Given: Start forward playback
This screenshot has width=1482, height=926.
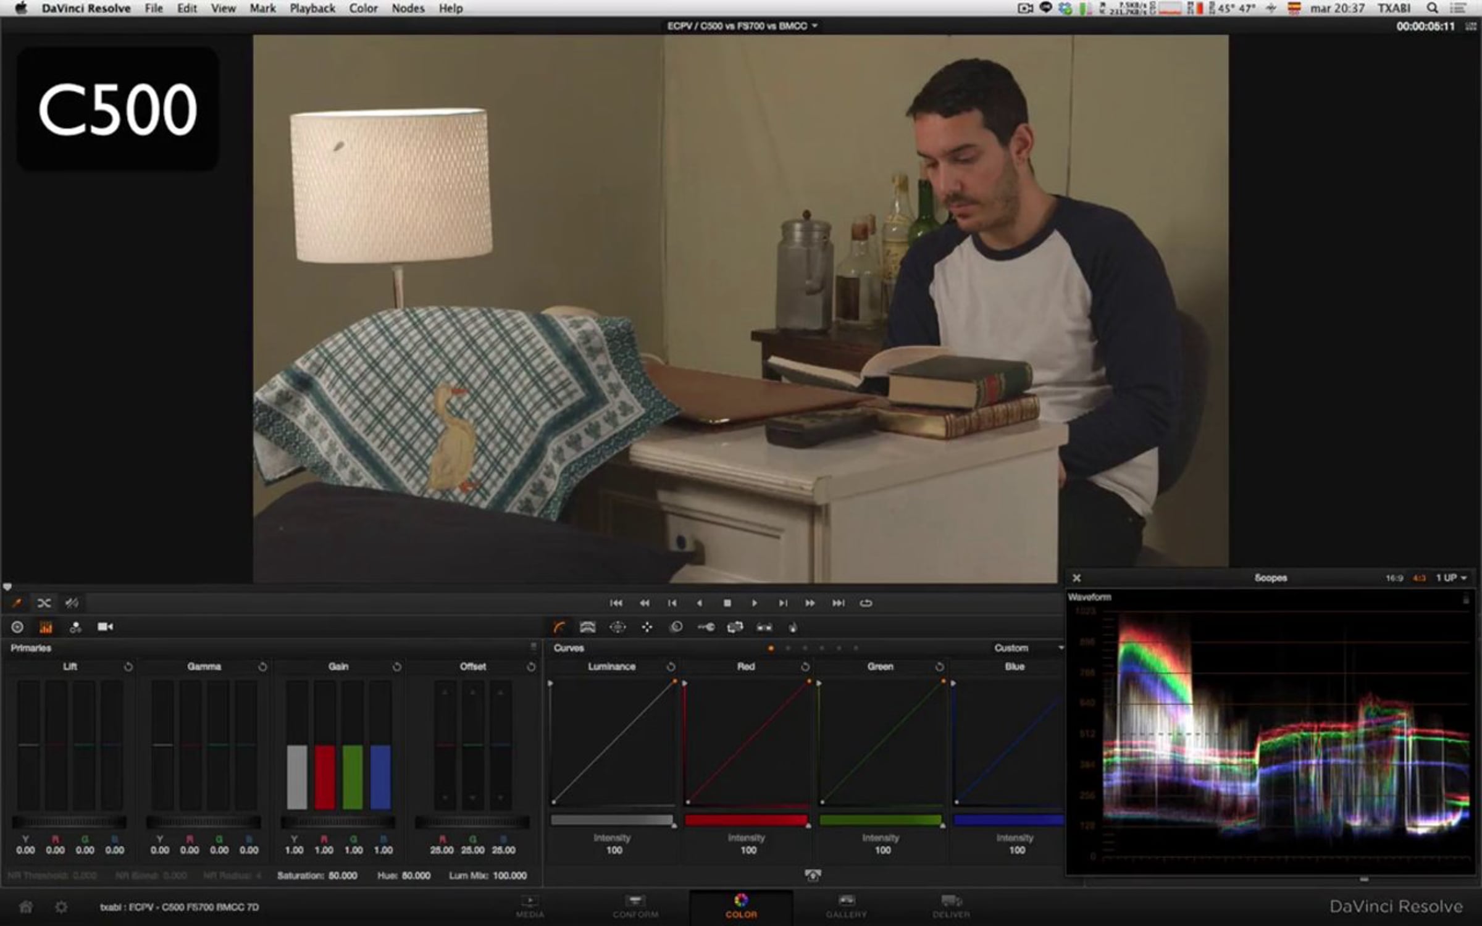Looking at the screenshot, I should click(755, 603).
